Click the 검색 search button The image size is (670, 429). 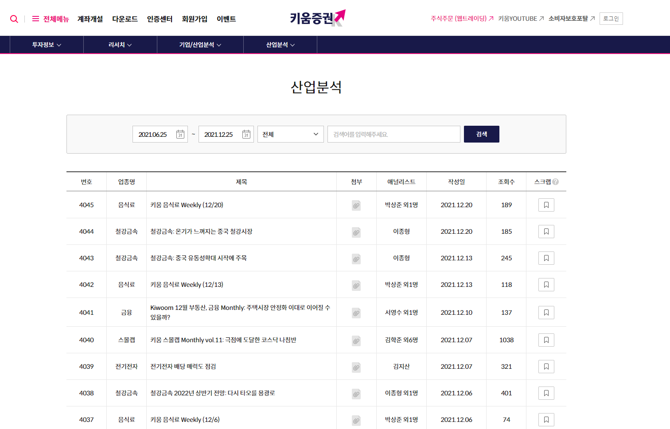click(x=482, y=134)
